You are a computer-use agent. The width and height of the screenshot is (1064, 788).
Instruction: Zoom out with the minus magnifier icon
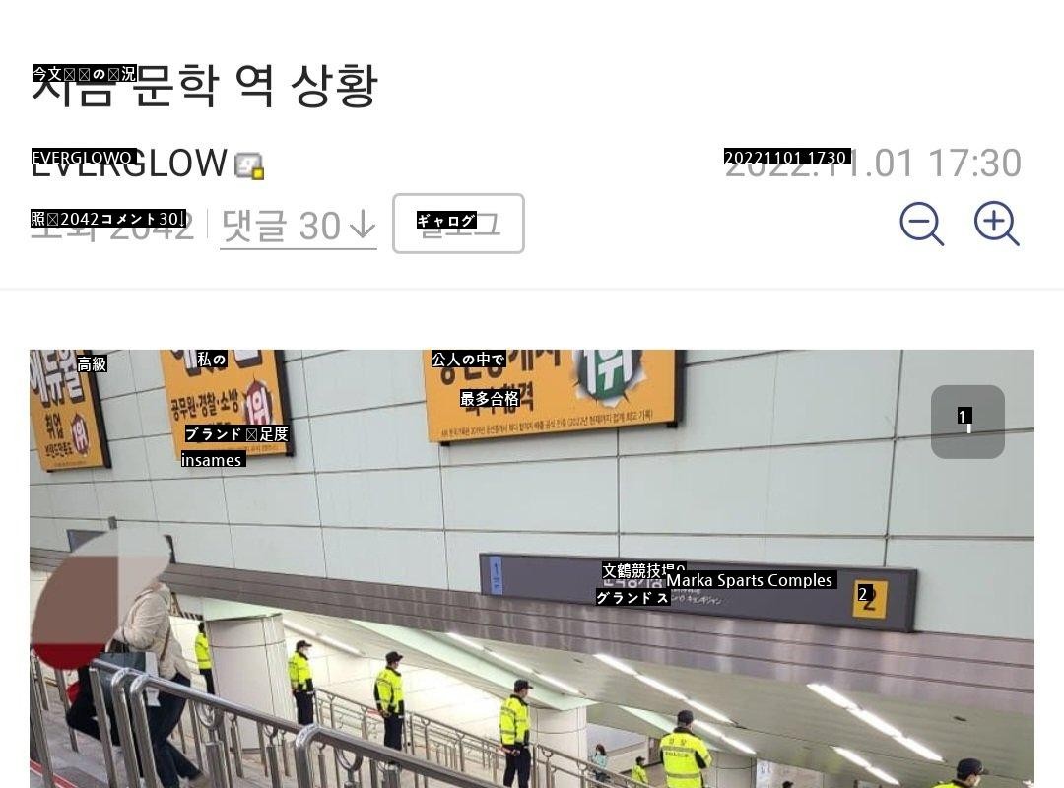921,224
